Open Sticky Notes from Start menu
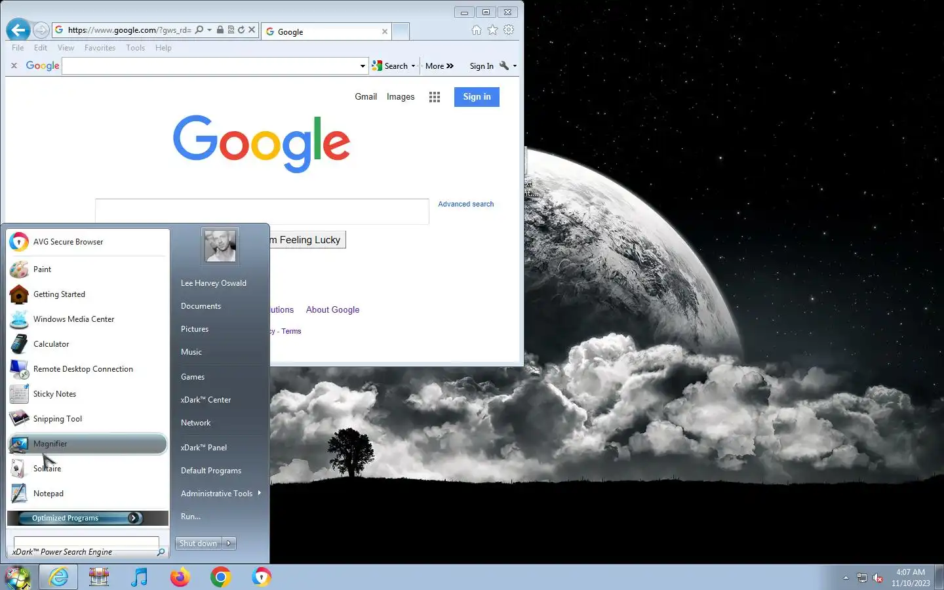This screenshot has width=944, height=590. (x=88, y=394)
